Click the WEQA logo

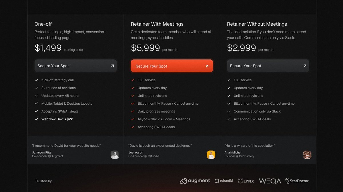pyautogui.click(x=270, y=181)
